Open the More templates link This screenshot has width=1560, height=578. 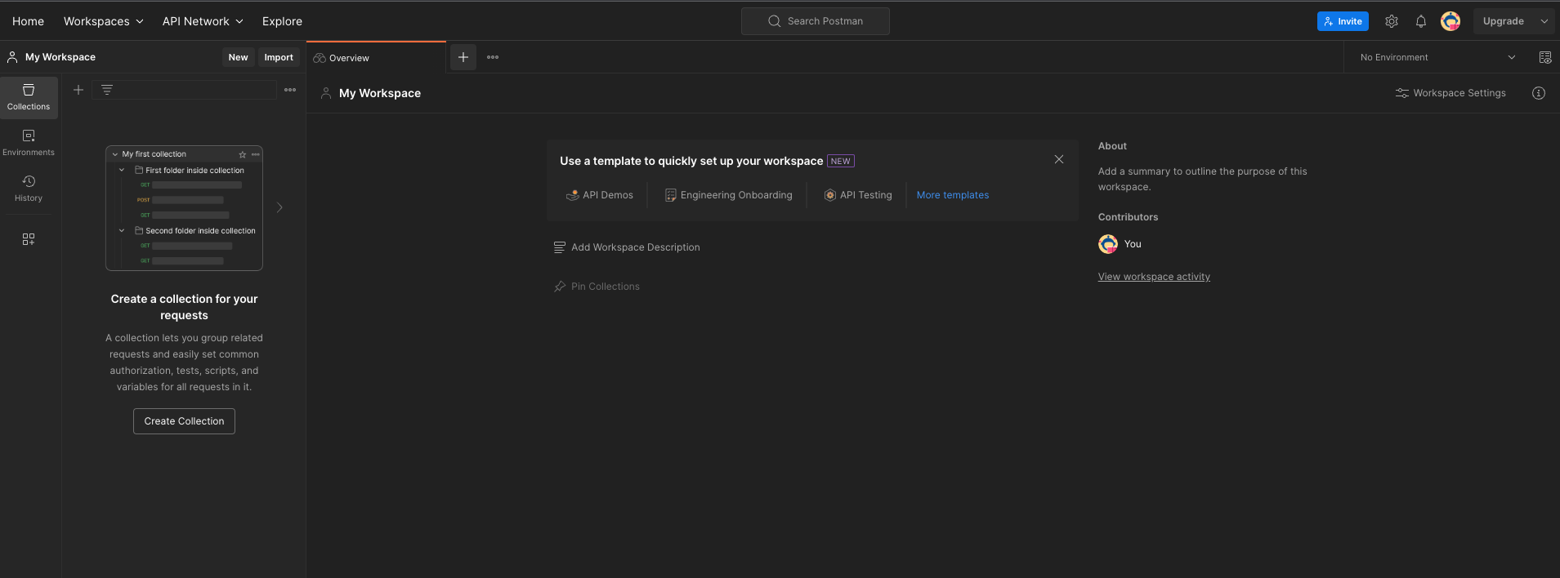click(x=953, y=195)
